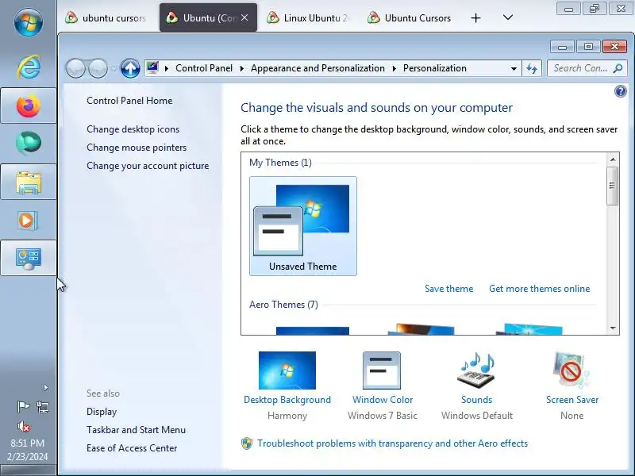Click the address bar computer icon
The height and width of the screenshot is (476, 635).
pos(152,68)
